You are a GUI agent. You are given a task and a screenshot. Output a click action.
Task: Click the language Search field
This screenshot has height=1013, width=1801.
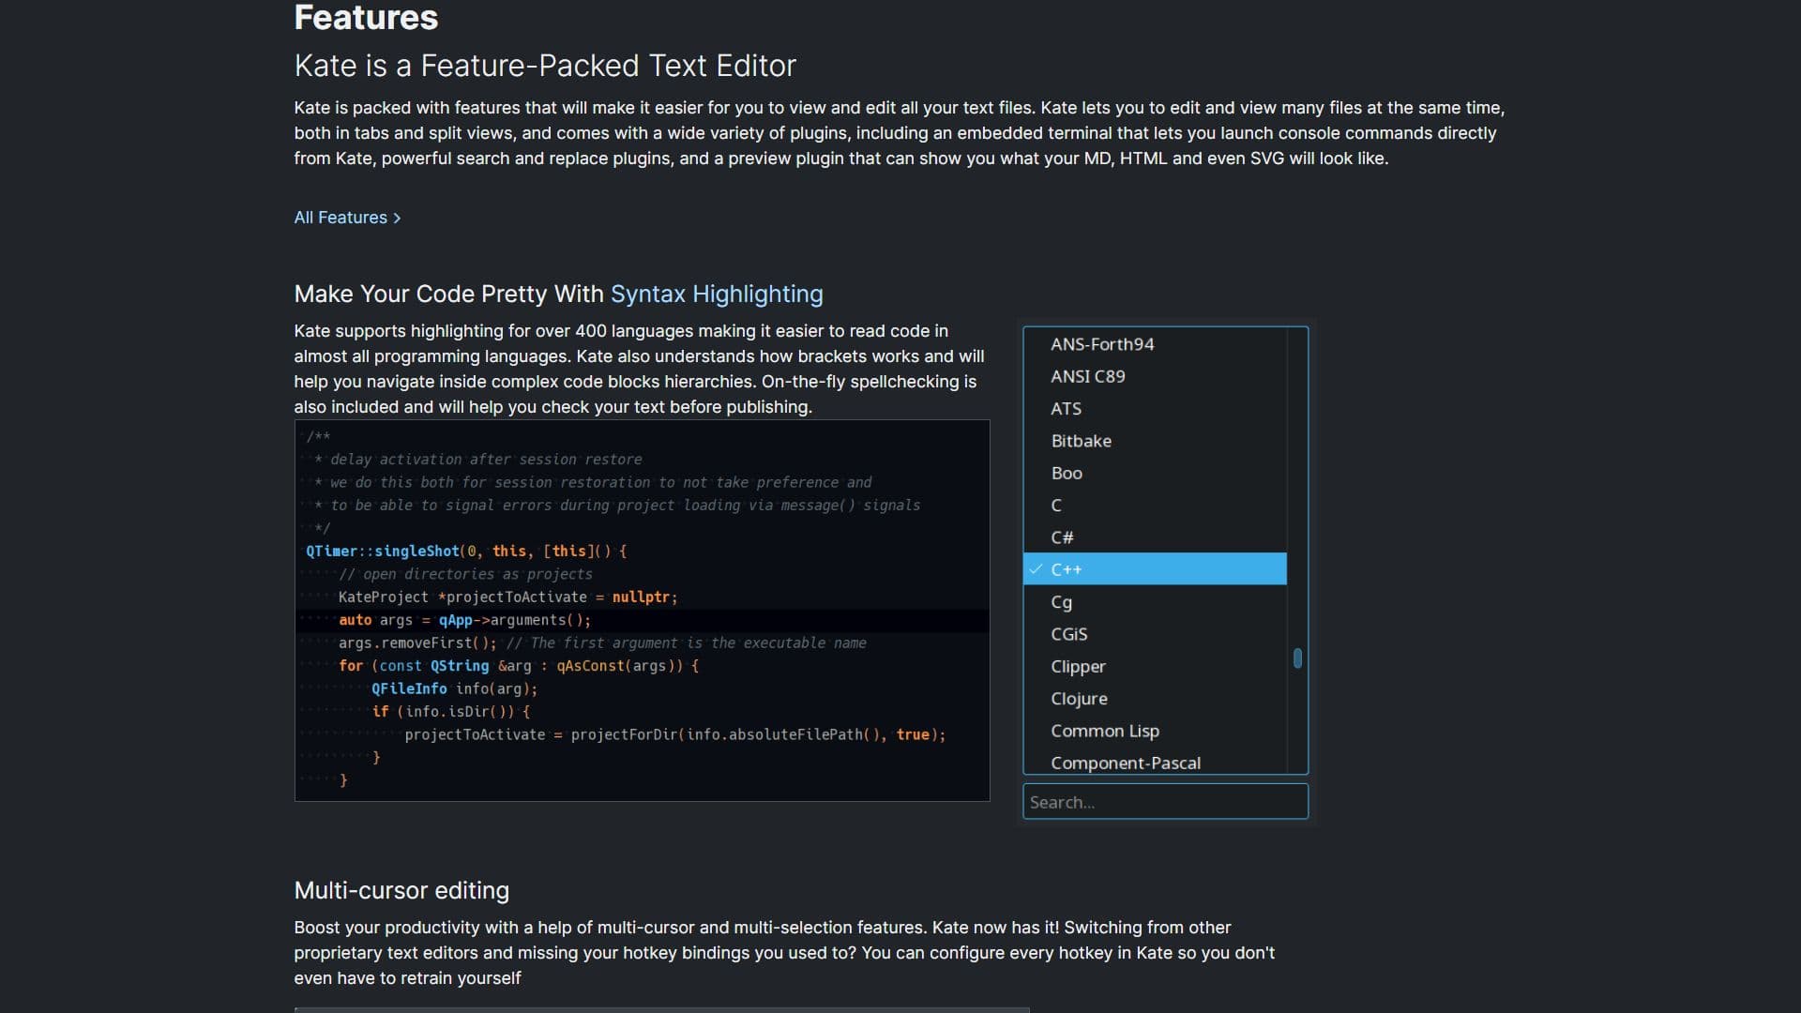1165,802
